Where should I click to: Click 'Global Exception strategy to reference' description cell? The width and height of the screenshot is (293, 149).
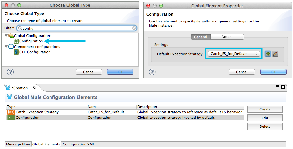(190, 112)
